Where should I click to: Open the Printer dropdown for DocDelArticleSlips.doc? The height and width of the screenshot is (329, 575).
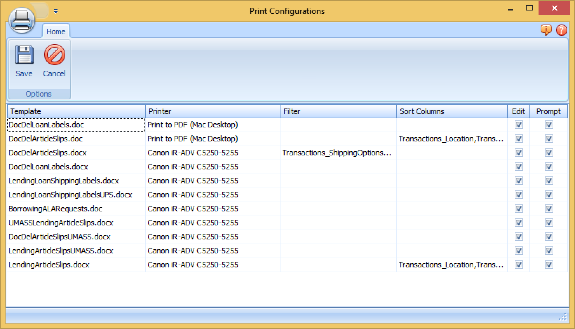pos(212,139)
